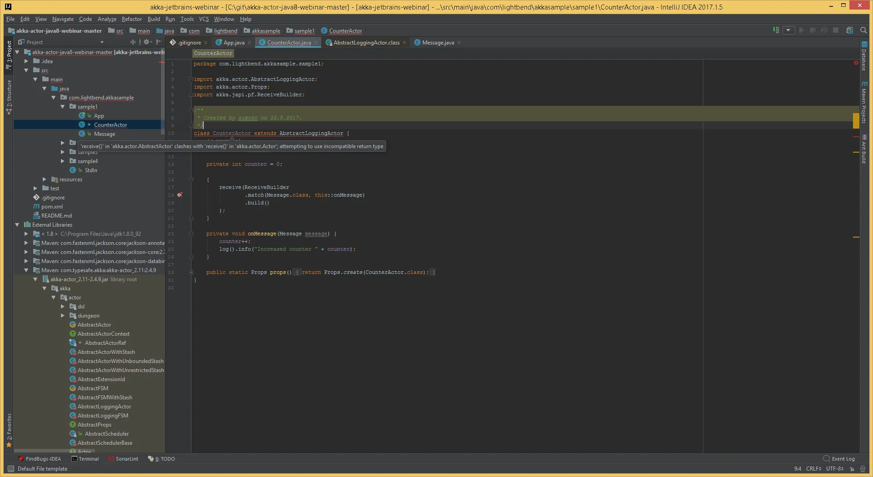Click the lightbend breadcrumb in navigation bar

pyautogui.click(x=222, y=31)
